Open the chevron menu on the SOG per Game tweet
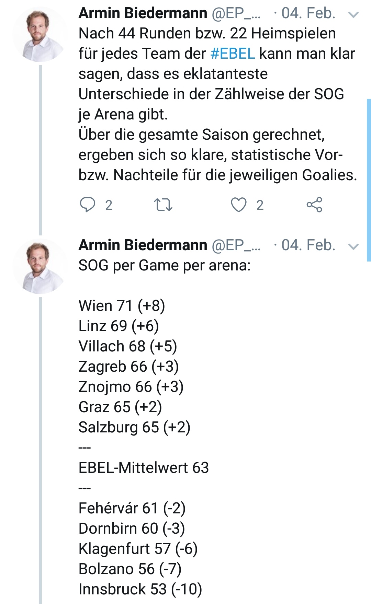371x604 pixels. pos(353,246)
